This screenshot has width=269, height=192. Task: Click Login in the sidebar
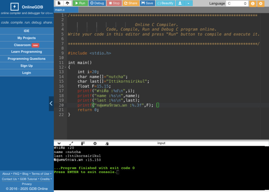tap(27, 73)
